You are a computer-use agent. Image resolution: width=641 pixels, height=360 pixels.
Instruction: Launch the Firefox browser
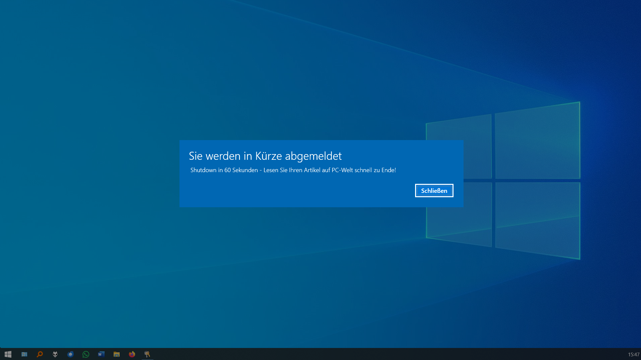[132, 354]
